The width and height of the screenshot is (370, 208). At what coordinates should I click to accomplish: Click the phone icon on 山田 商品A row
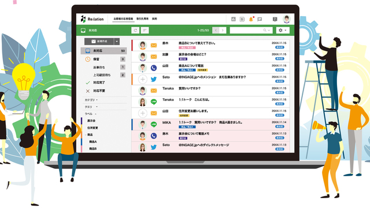tap(154, 68)
